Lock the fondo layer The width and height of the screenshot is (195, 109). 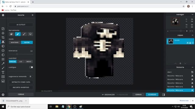(190, 43)
